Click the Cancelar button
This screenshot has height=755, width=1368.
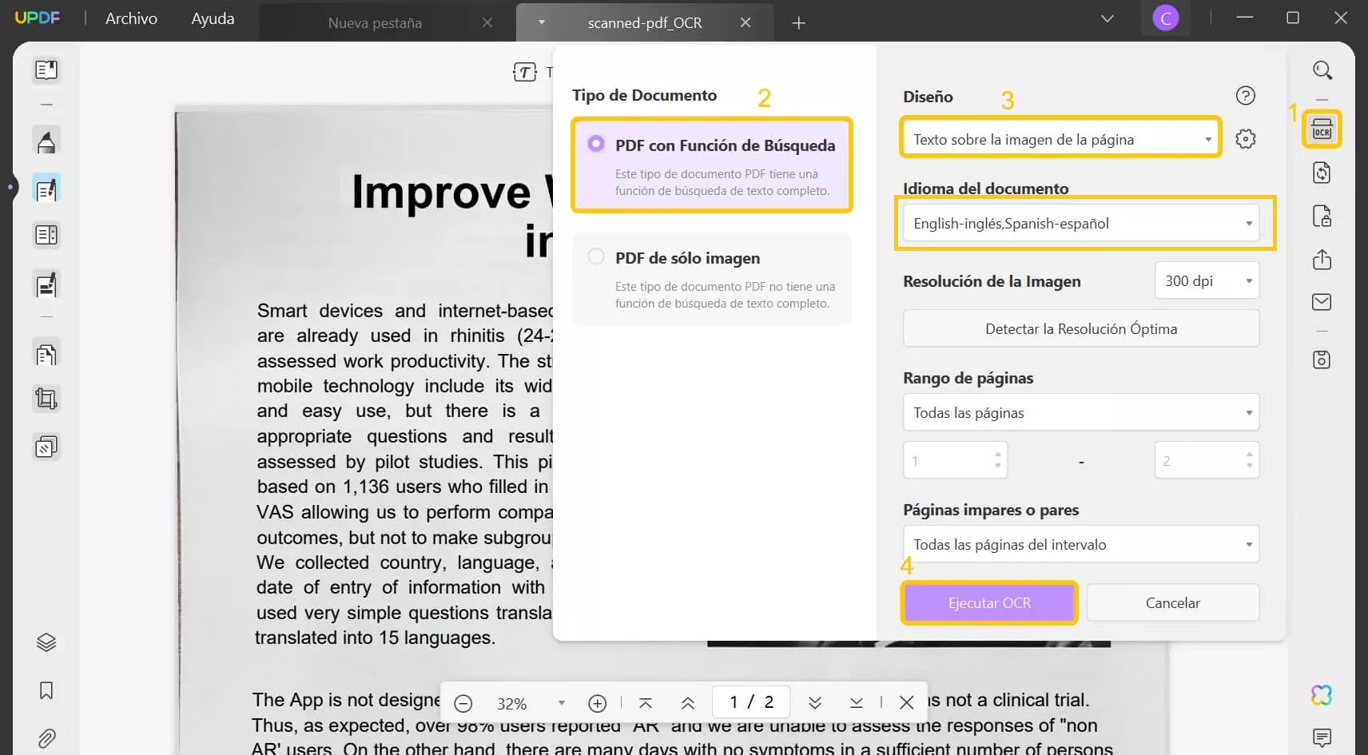pos(1172,603)
